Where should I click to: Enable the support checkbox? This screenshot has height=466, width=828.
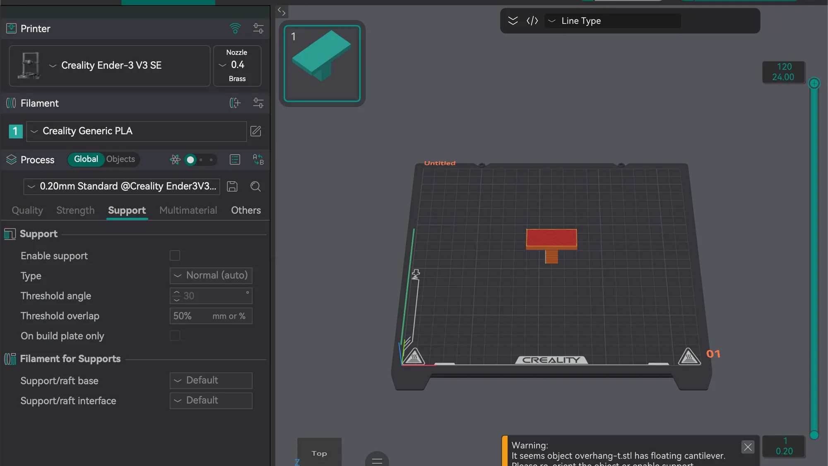(175, 256)
